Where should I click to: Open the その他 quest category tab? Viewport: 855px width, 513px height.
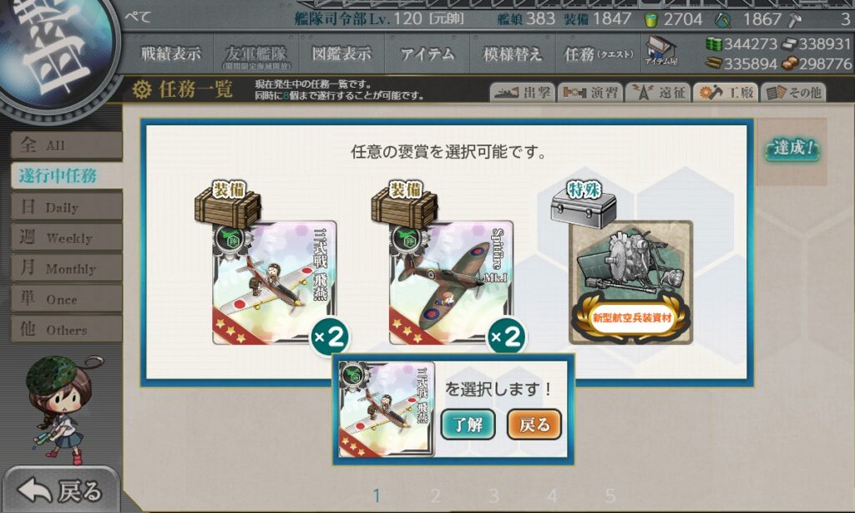pos(793,92)
